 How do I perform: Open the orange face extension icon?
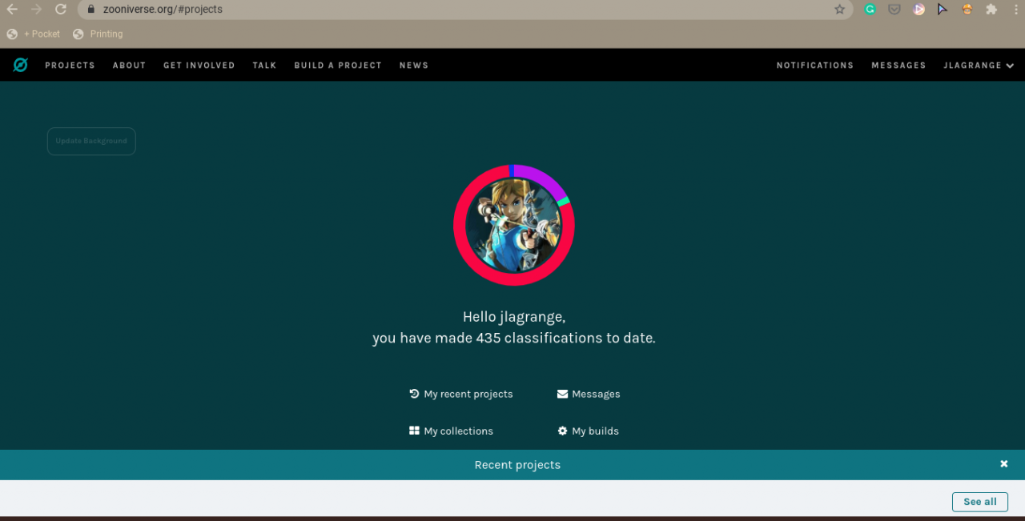point(967,10)
